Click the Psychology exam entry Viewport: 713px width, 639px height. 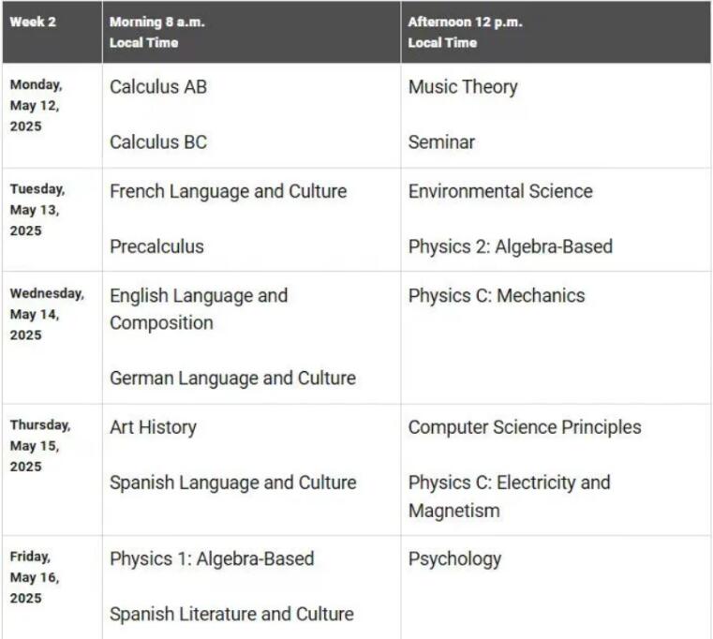454,558
